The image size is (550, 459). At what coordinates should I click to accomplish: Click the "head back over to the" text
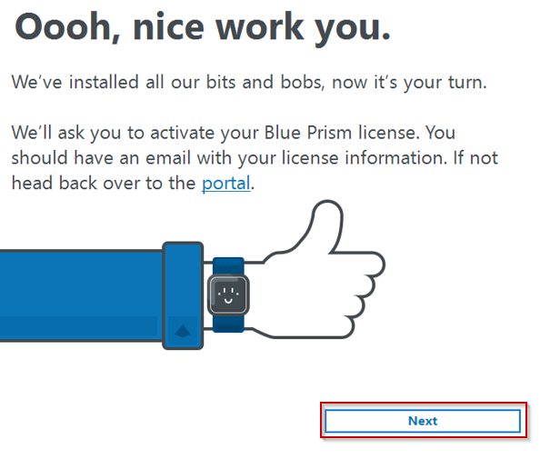pyautogui.click(x=104, y=184)
